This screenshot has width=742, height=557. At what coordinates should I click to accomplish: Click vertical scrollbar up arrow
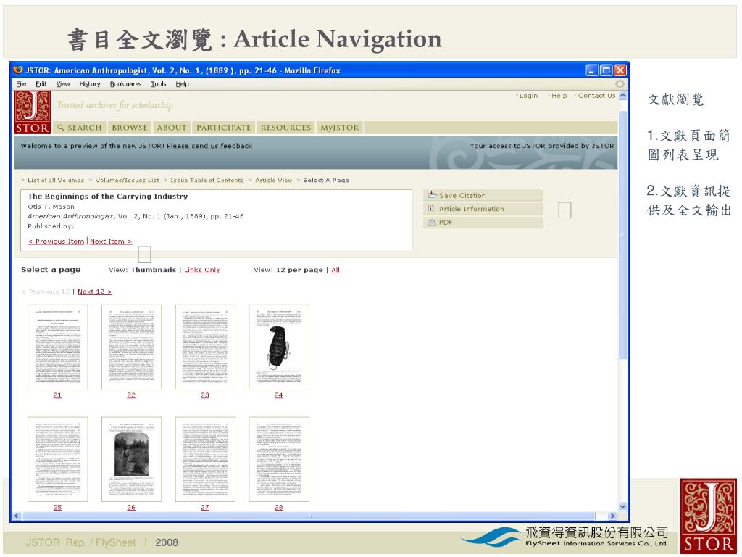[x=622, y=95]
